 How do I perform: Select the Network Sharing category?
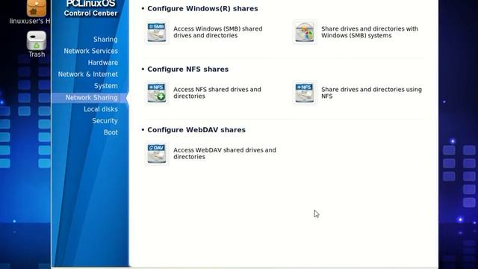90,98
